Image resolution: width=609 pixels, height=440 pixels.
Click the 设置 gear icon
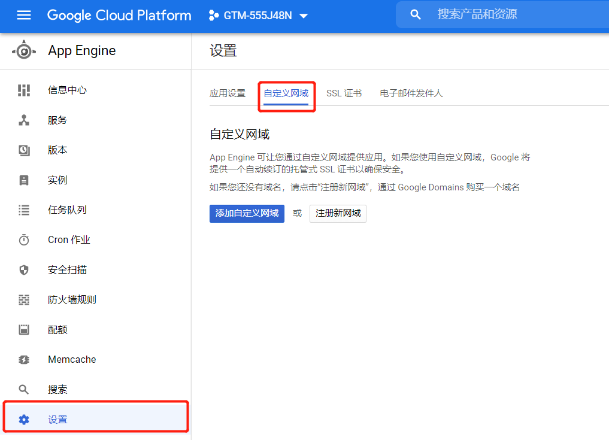click(24, 420)
